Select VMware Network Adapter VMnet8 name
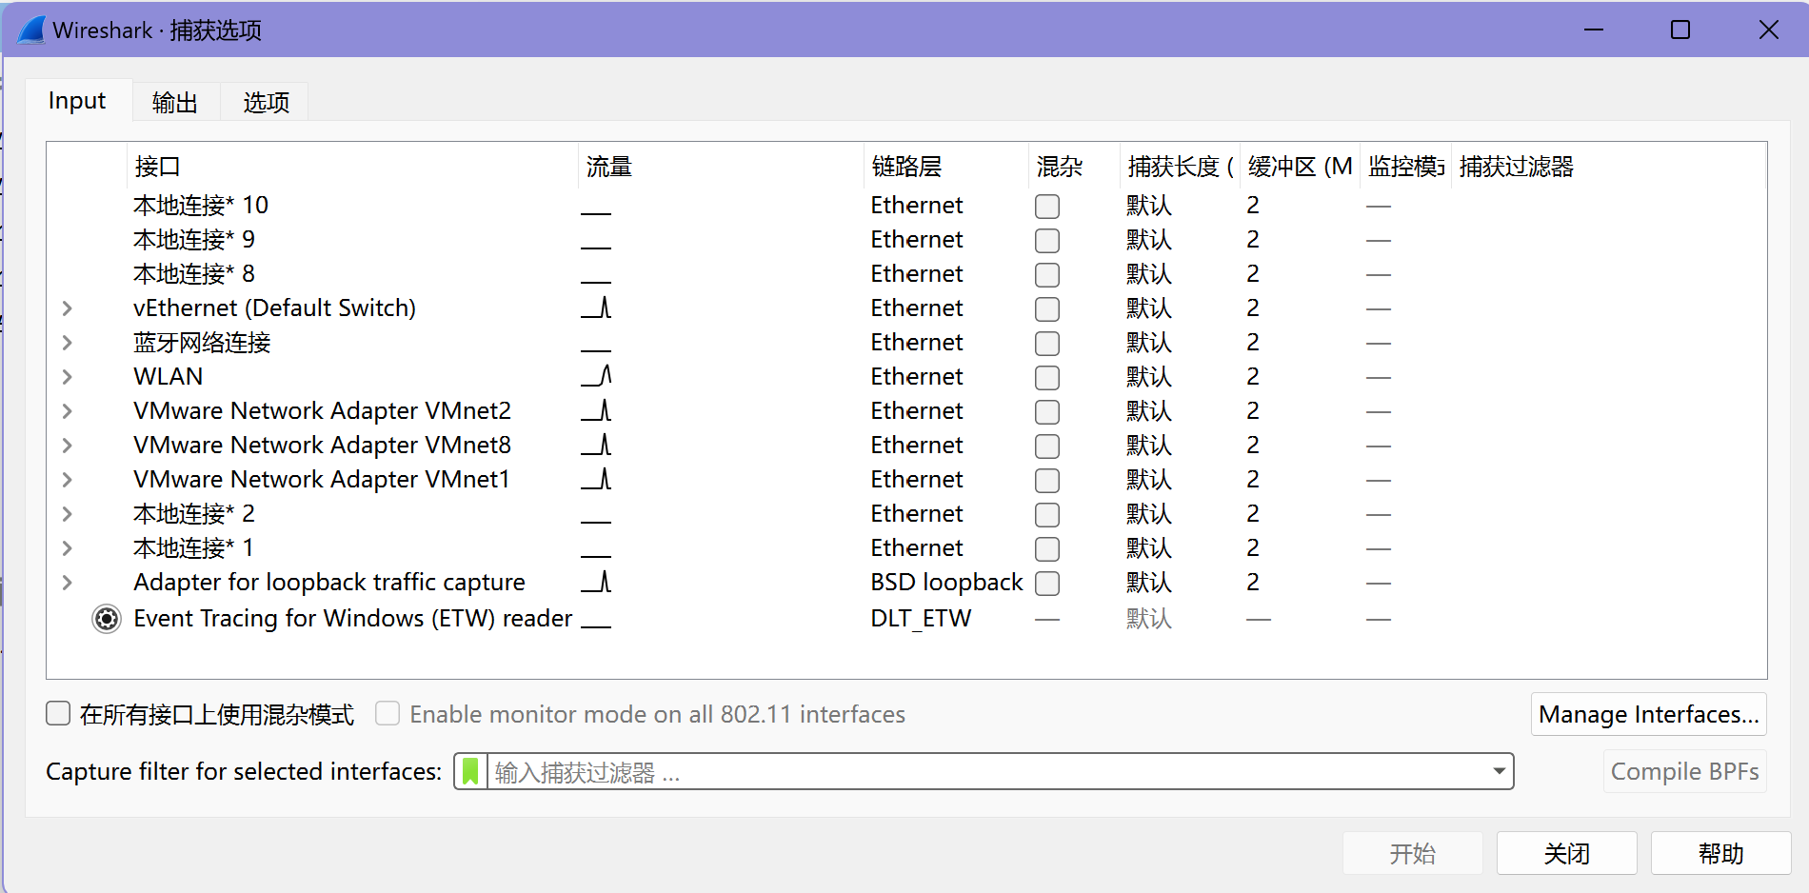This screenshot has width=1809, height=893. (323, 446)
